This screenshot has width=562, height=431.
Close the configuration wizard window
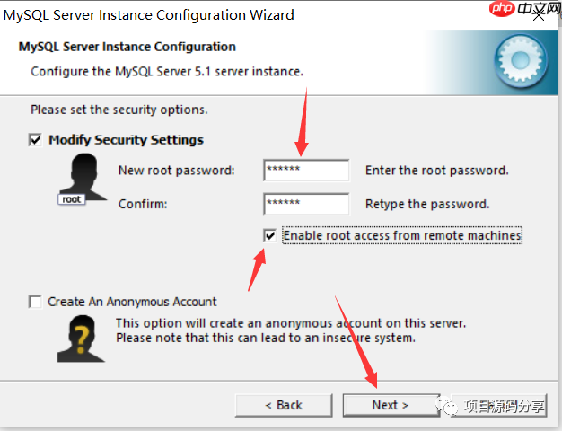[x=539, y=15]
